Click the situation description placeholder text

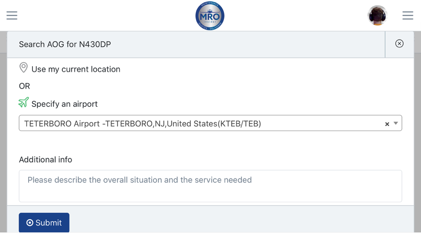click(140, 180)
